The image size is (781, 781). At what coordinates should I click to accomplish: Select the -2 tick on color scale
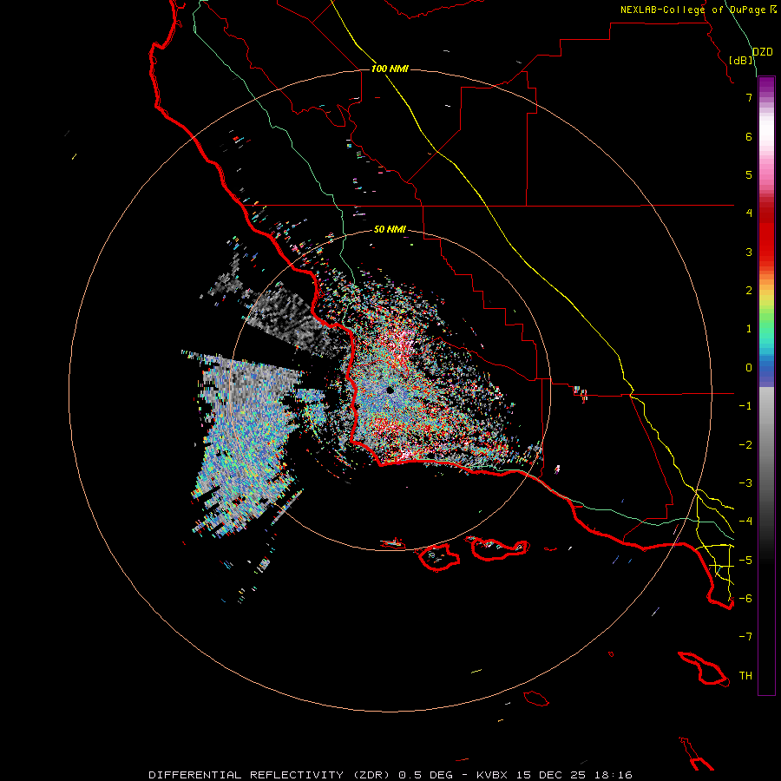pyautogui.click(x=745, y=445)
